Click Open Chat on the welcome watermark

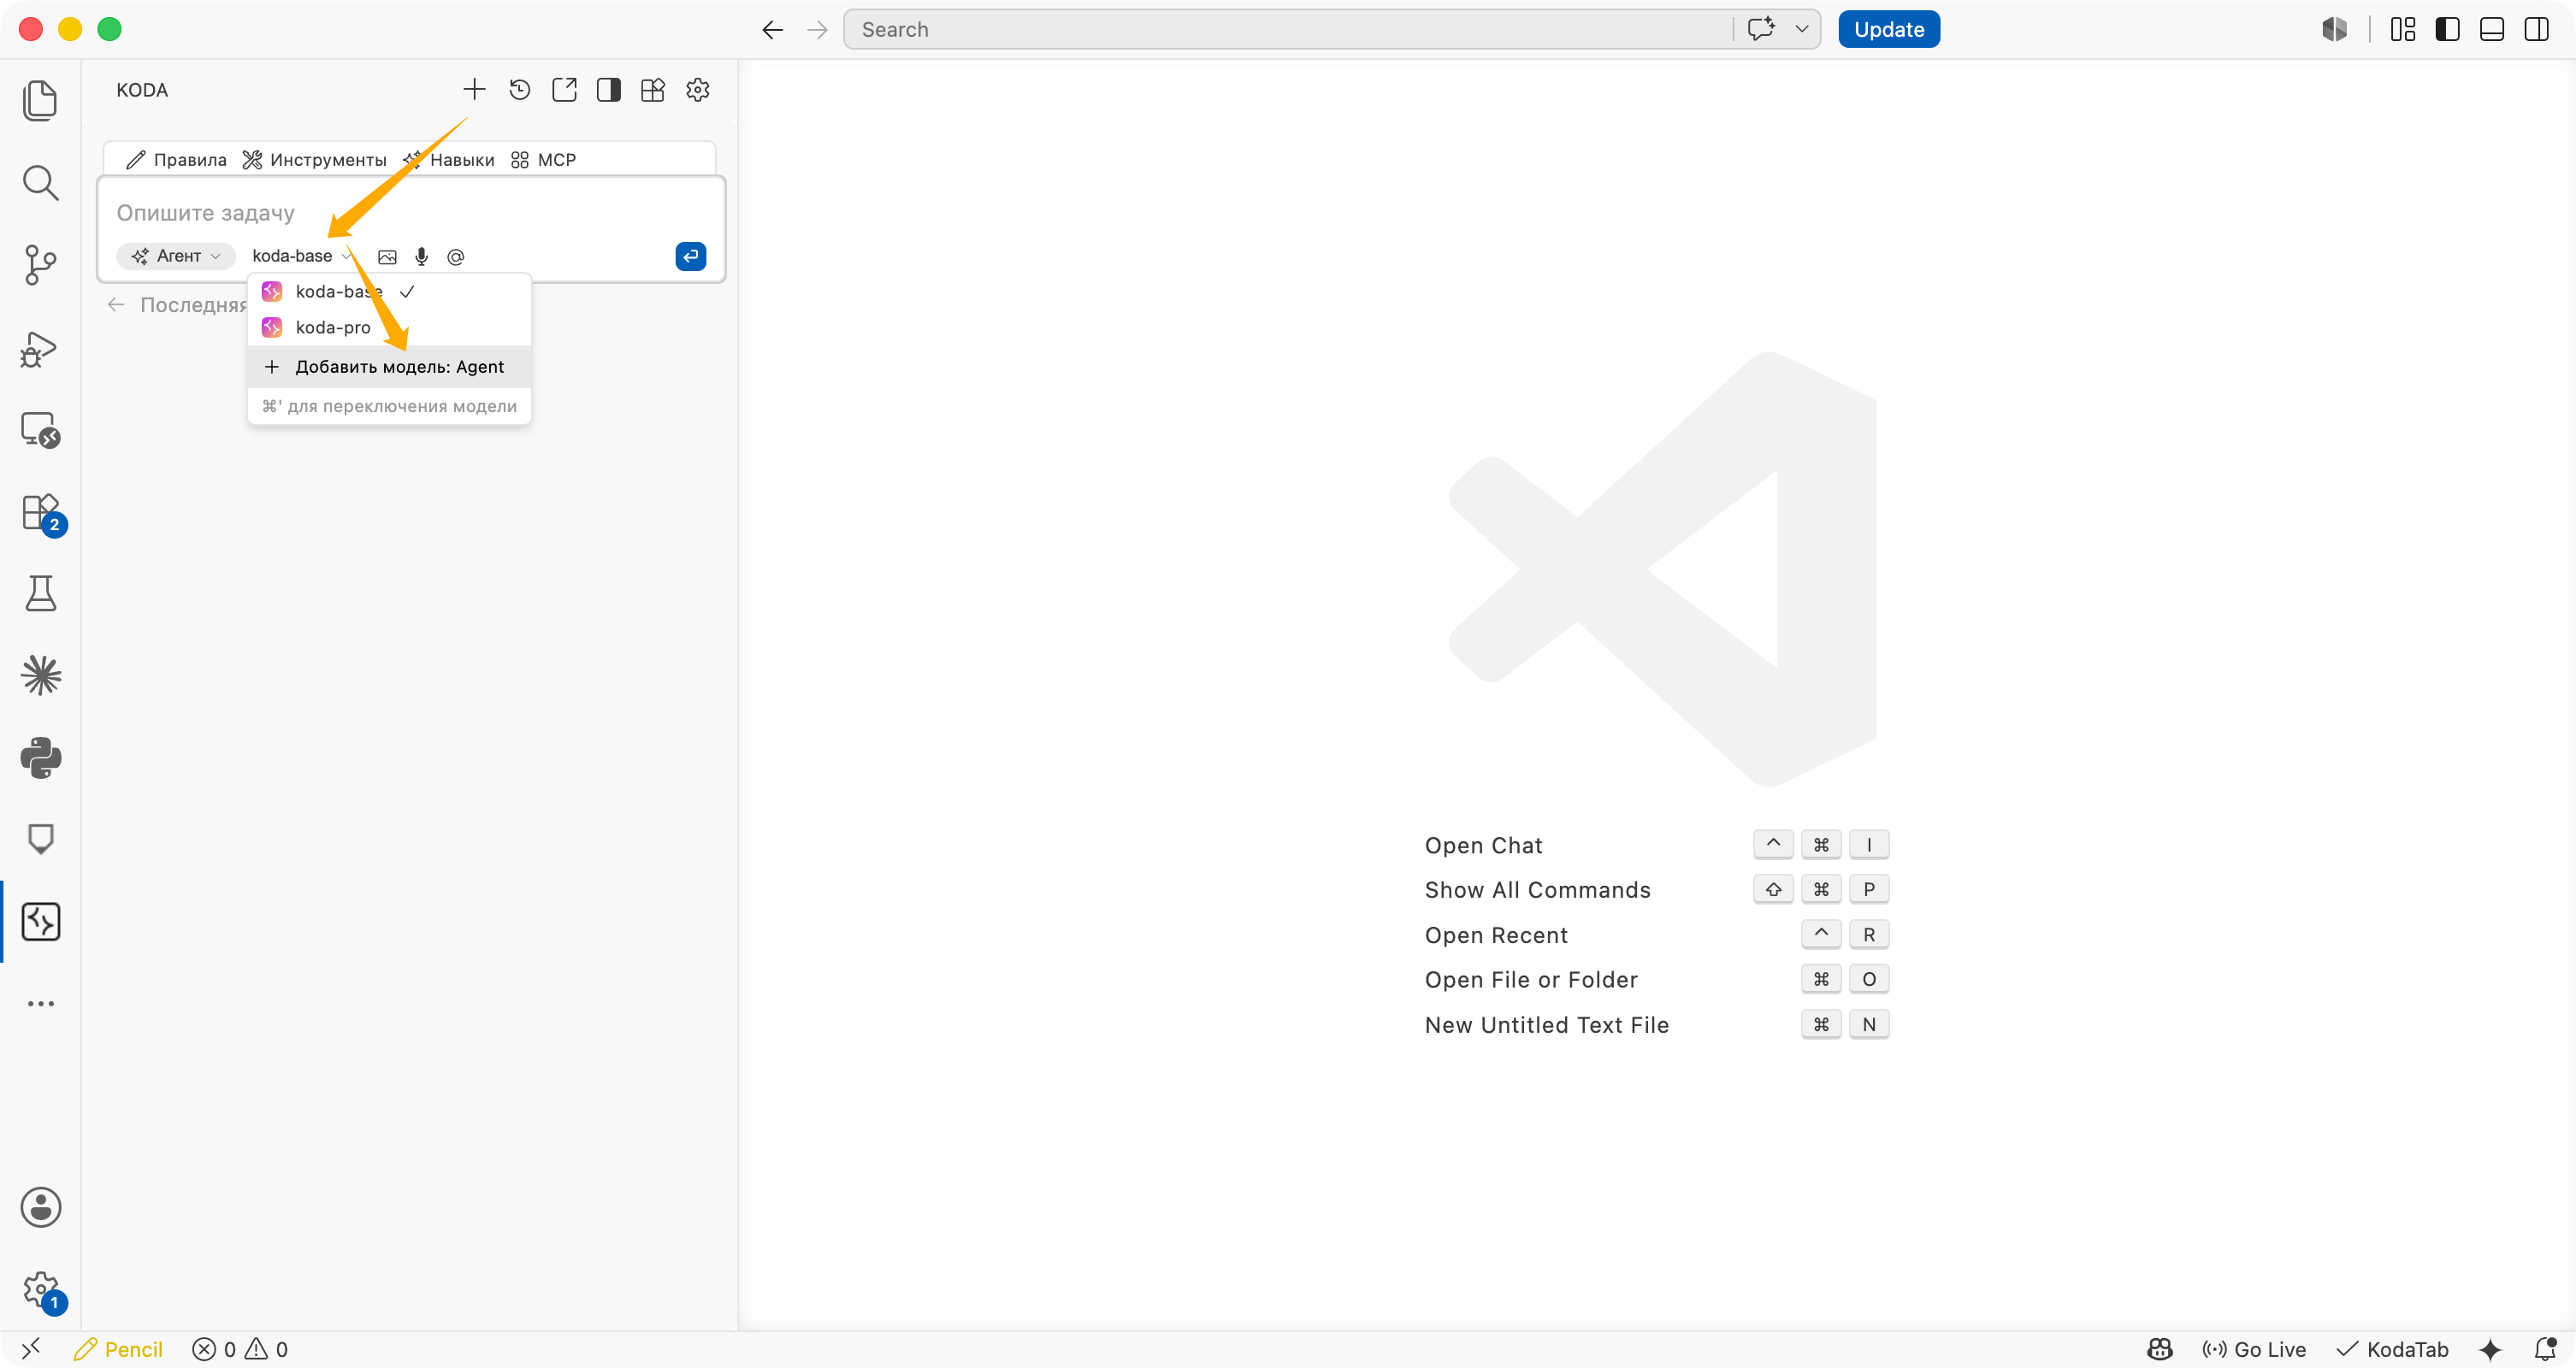1483,845
